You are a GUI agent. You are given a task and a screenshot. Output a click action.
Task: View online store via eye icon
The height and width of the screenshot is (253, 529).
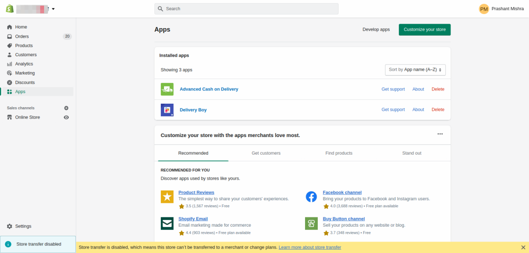pos(66,117)
